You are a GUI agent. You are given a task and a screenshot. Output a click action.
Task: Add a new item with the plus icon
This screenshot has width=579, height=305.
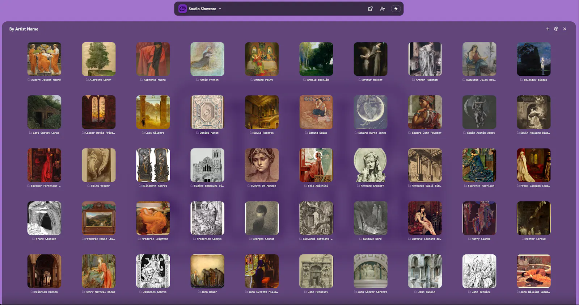(x=548, y=29)
